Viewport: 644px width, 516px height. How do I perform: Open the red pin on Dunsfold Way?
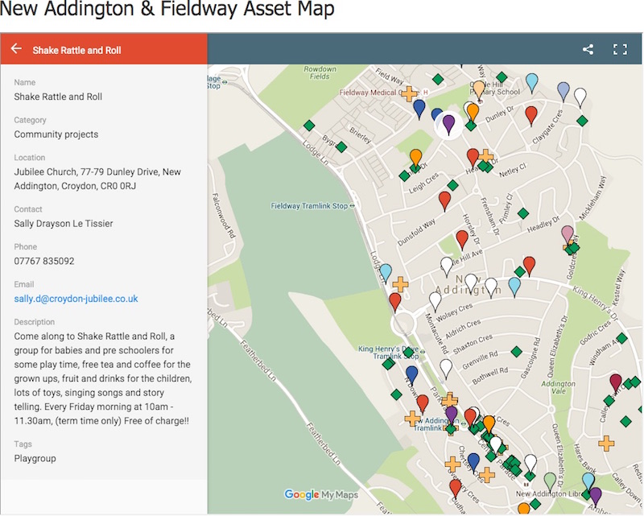pyautogui.click(x=444, y=200)
